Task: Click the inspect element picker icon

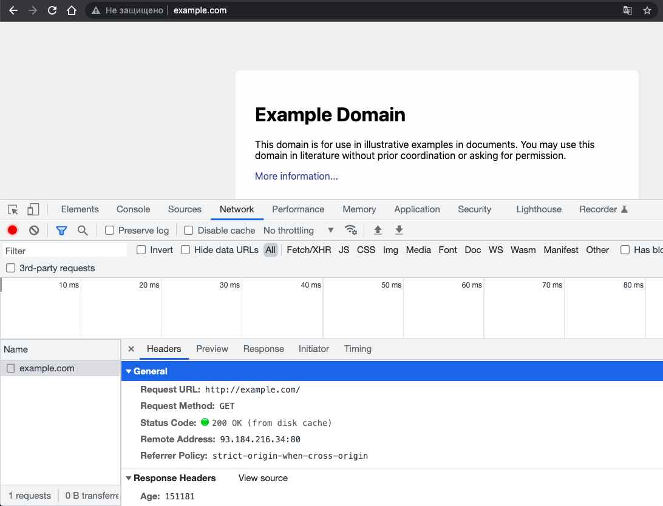Action: pos(13,209)
